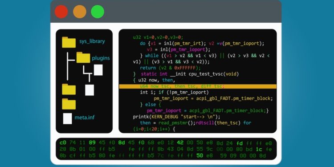The width and height of the screenshot is (334, 167).
Task: Click the hex byte 'bd' in the hex panel
Action: 249,149
